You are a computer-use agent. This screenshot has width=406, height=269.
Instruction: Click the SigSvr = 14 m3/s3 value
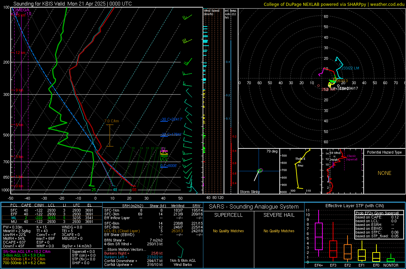click(77, 246)
